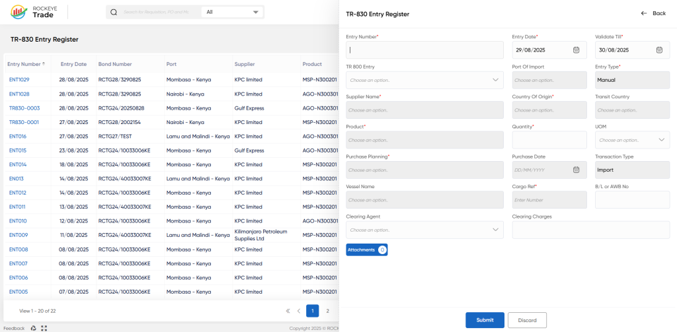Expand the Clearing Agent dropdown
Image resolution: width=677 pixels, height=332 pixels.
(424, 230)
